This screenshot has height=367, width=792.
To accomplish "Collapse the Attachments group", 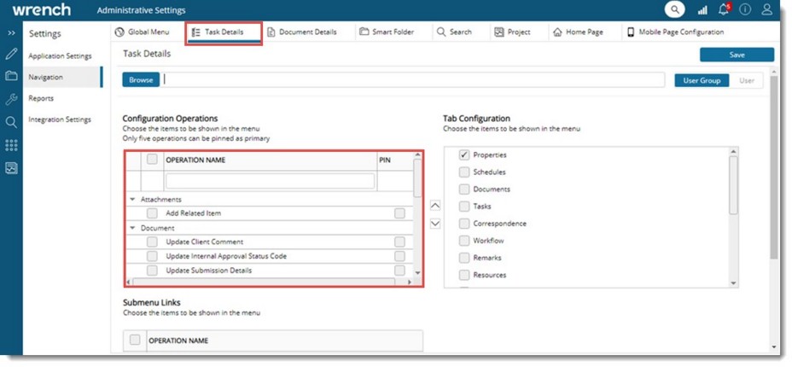I will point(132,200).
